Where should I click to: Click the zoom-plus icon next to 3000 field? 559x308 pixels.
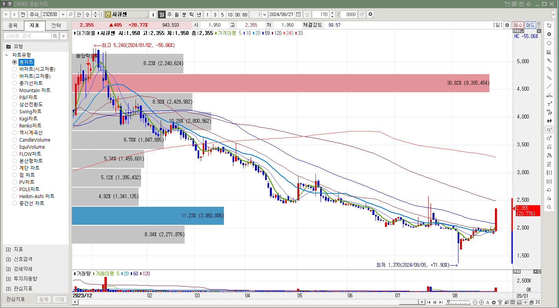(x=362, y=15)
